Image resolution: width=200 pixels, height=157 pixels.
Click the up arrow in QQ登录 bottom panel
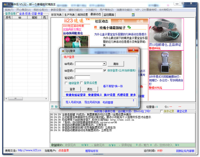click(133, 100)
